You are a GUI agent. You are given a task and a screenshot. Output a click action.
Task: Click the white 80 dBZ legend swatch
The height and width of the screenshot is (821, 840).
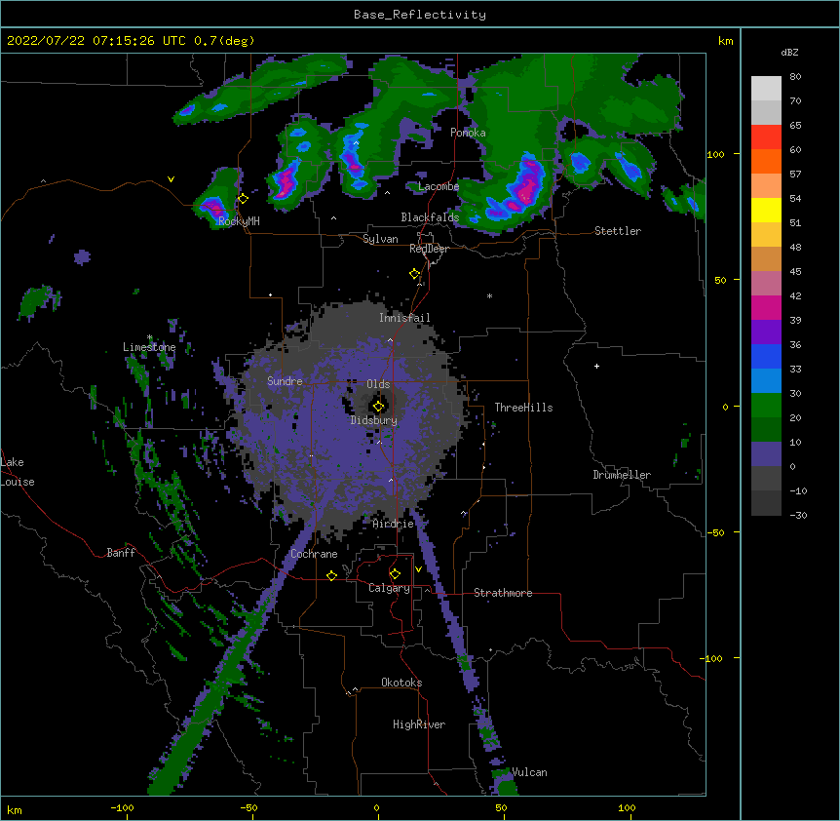(766, 88)
